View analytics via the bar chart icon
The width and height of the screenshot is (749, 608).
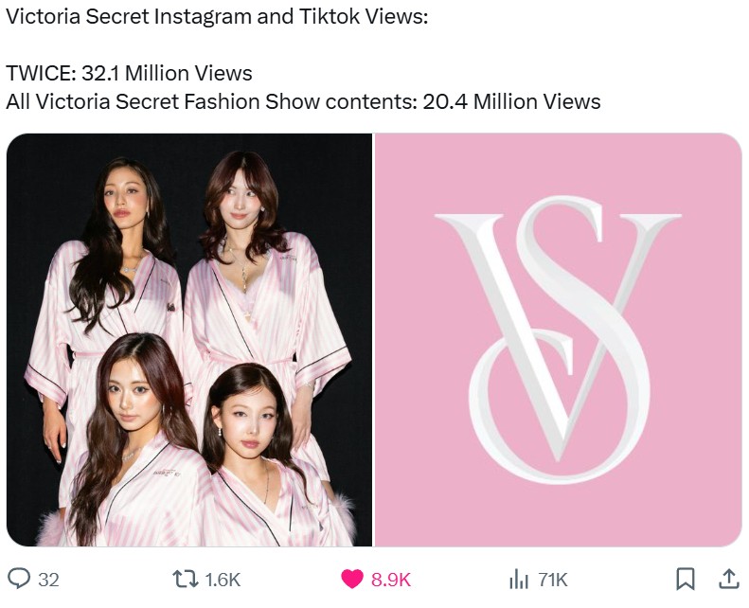point(519,580)
